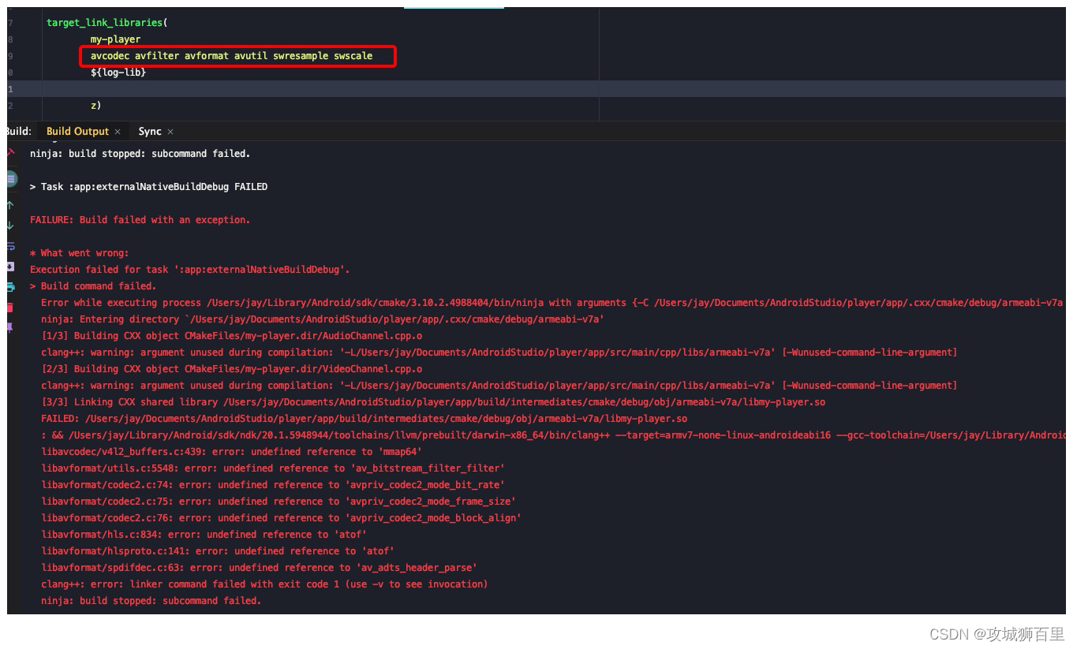Click the '[2/3] Building CXX object' VideoChannel line
Image resolution: width=1077 pixels, height=649 pixels.
232,369
